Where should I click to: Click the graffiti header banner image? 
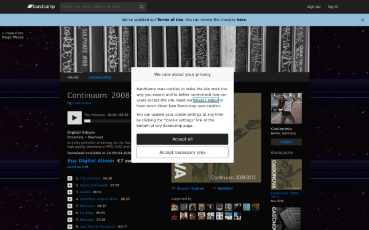[x=184, y=49]
